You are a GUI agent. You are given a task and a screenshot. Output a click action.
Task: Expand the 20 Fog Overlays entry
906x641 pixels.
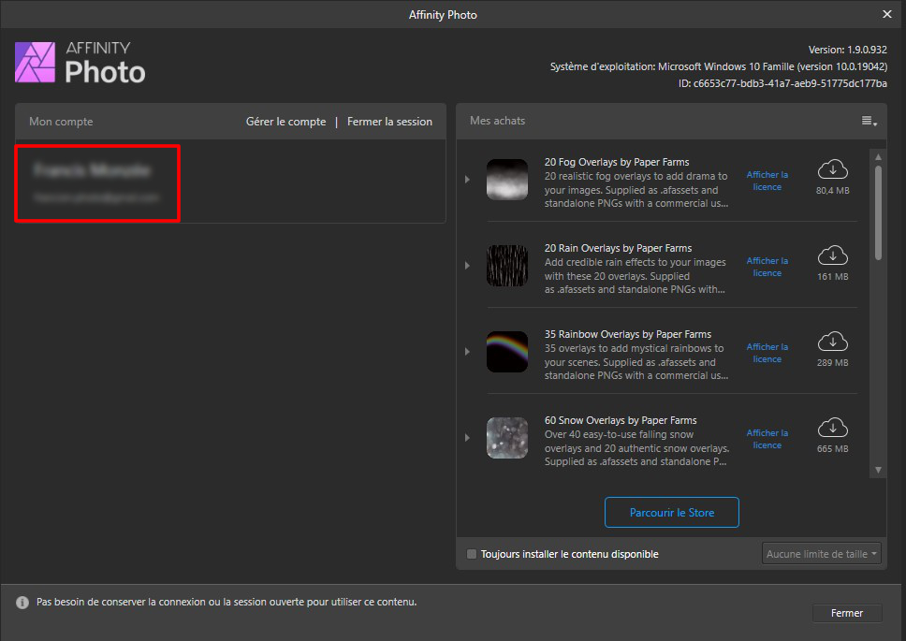pos(467,180)
